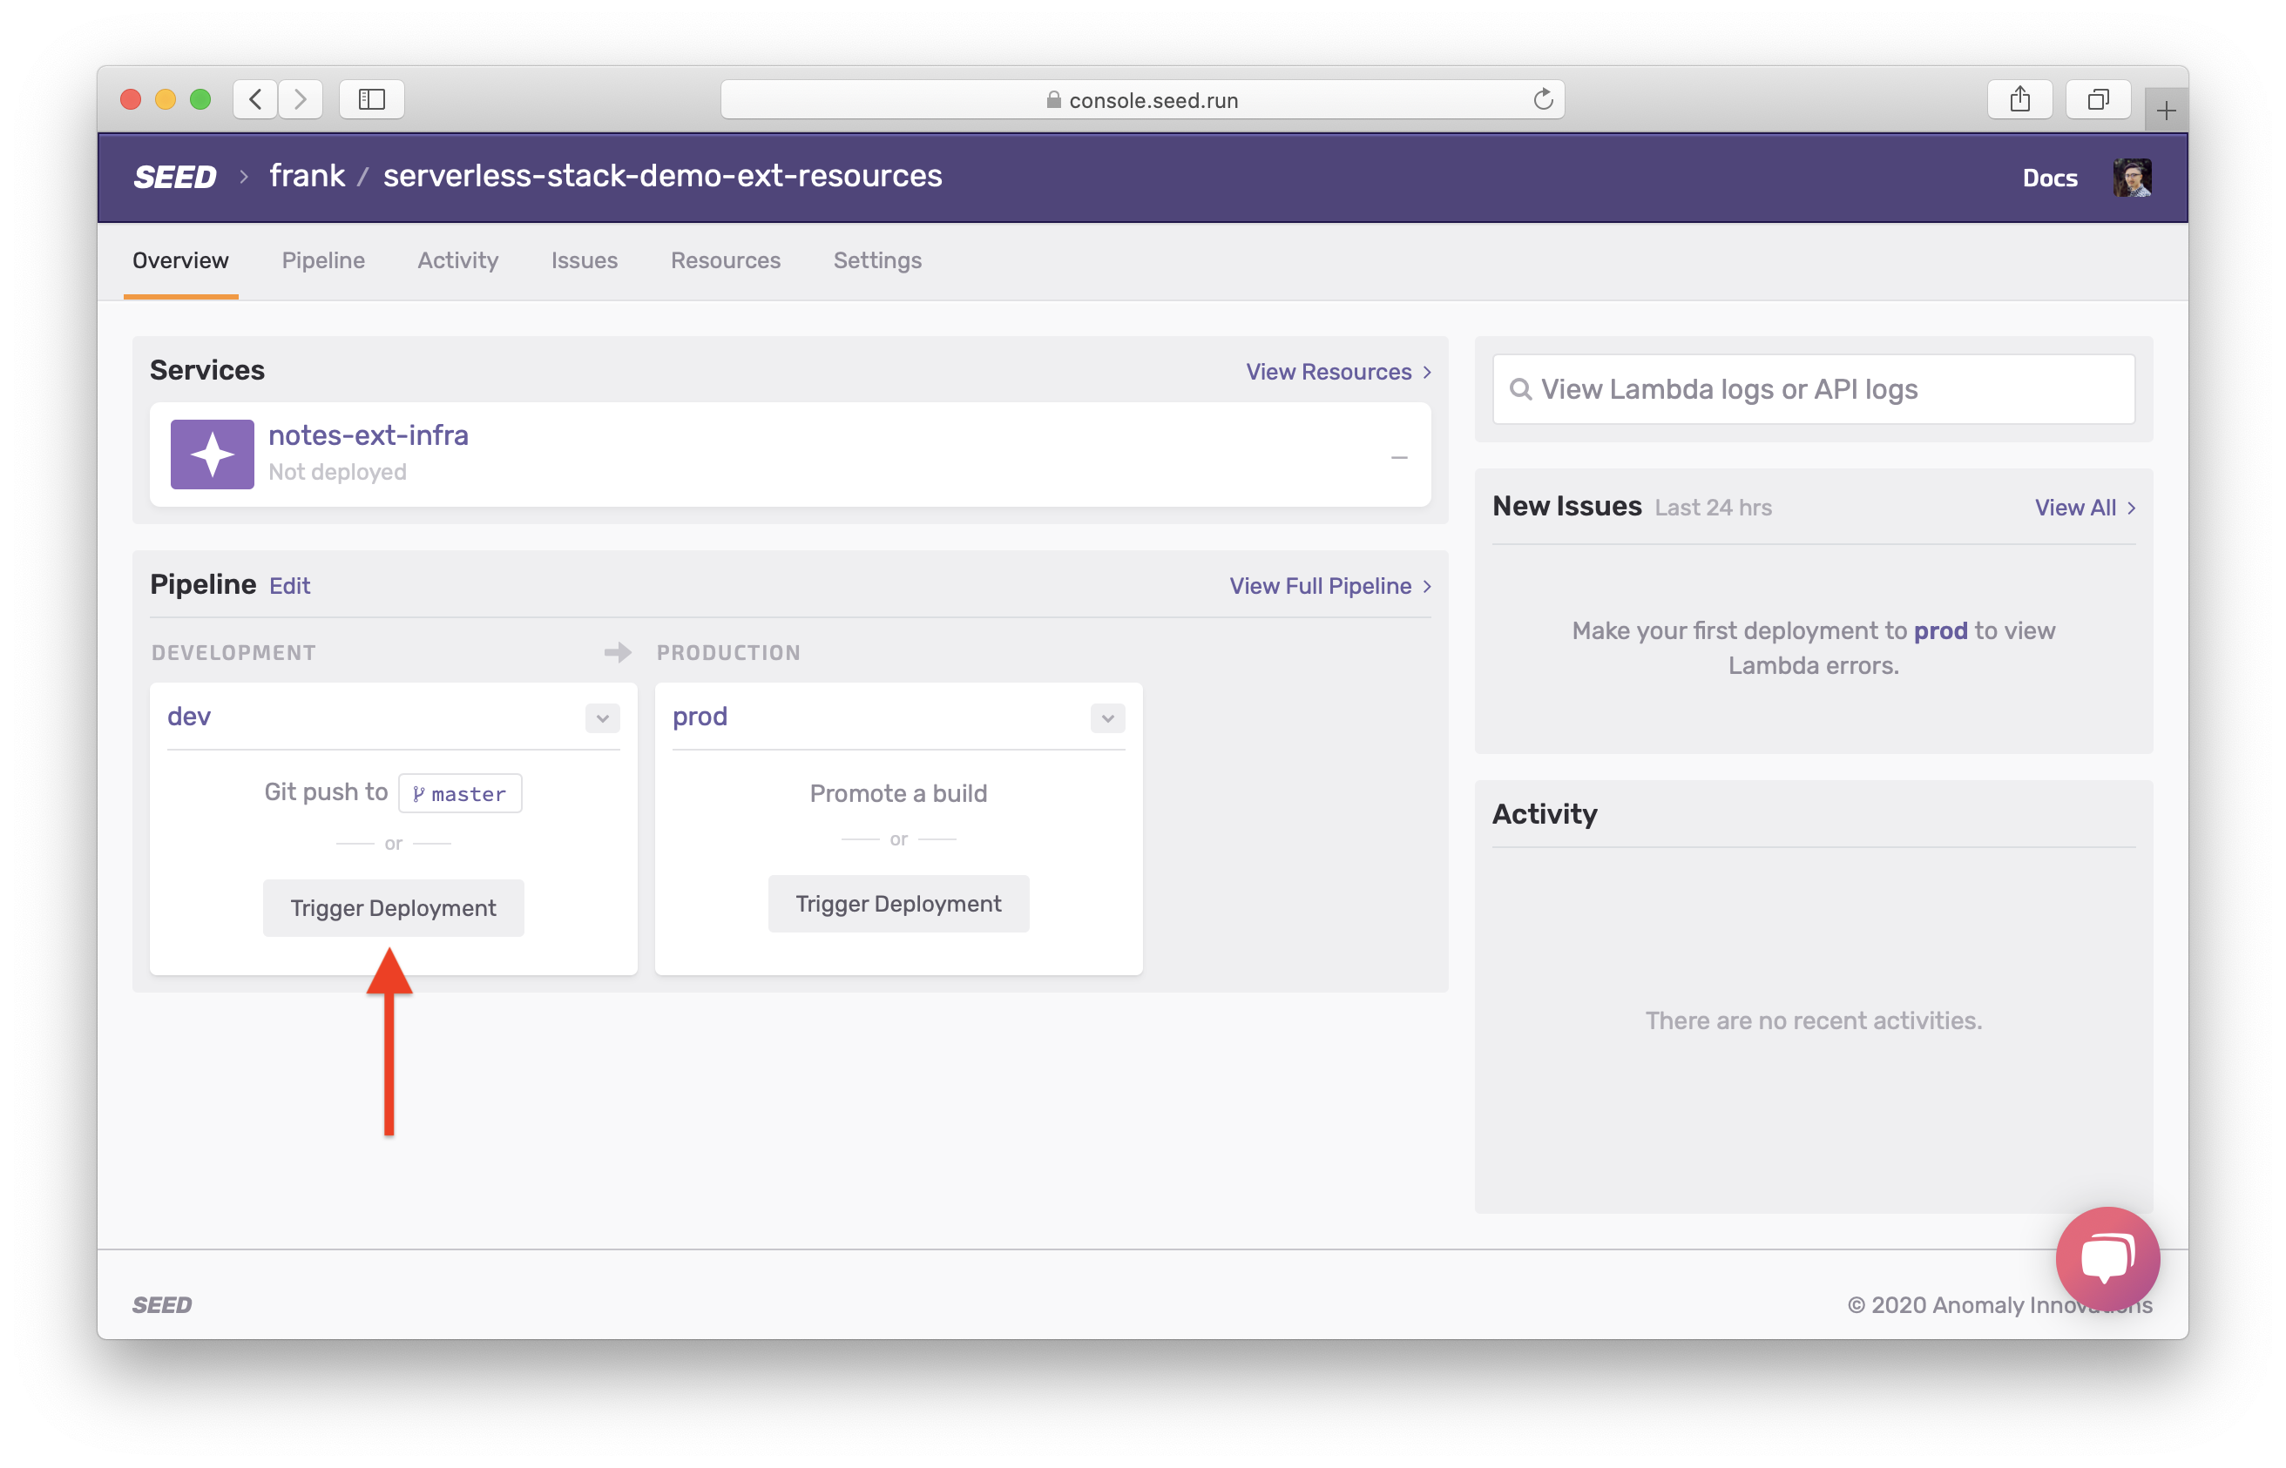Click the search magnifier icon in logs box

[x=1520, y=389]
